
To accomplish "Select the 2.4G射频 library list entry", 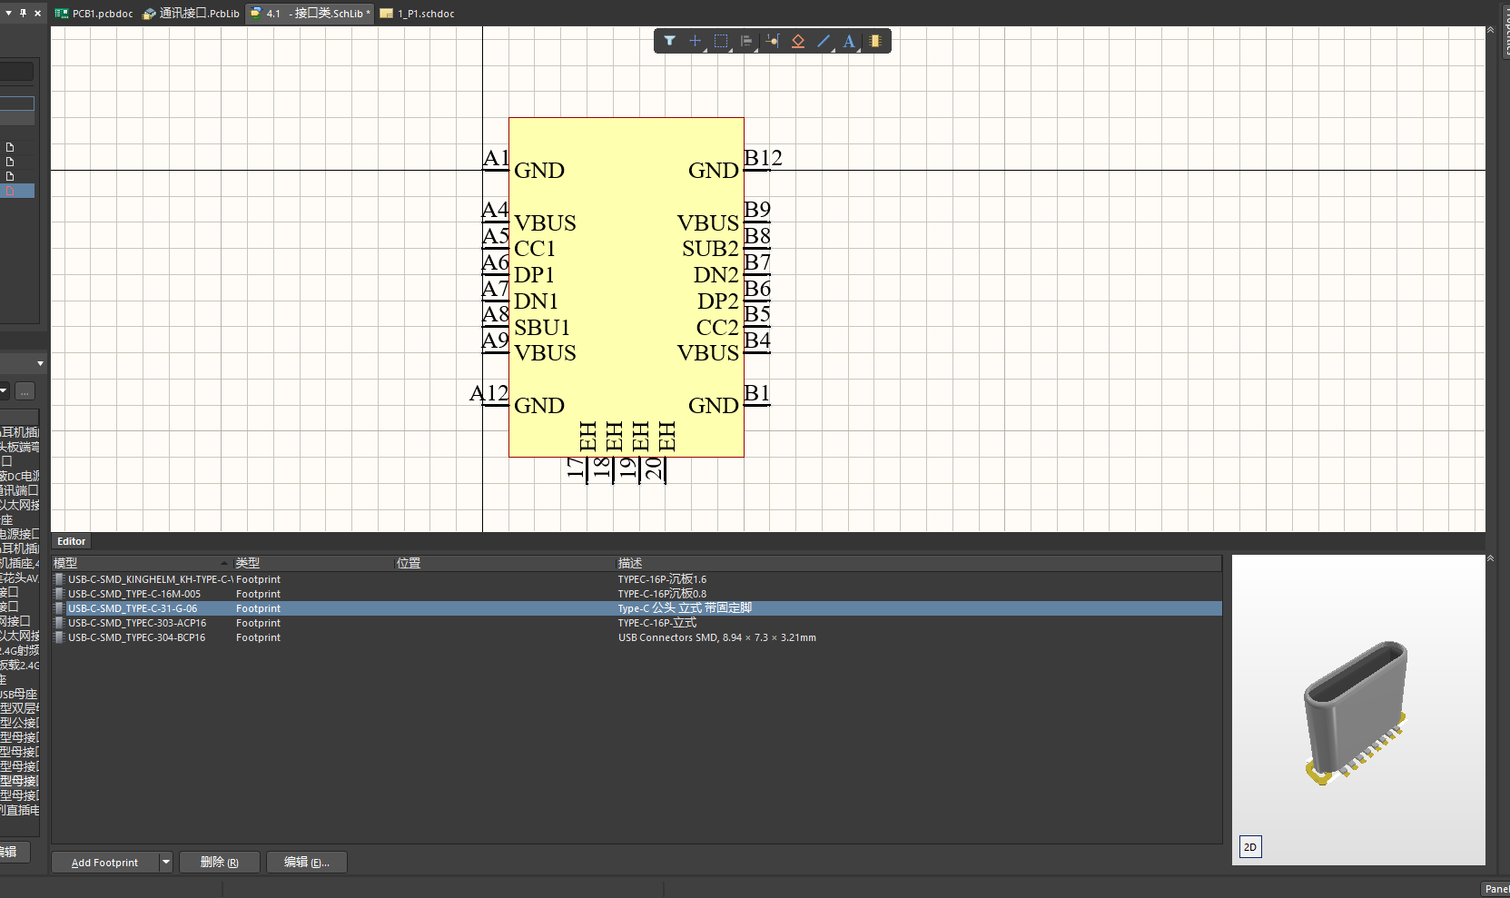I will point(19,650).
